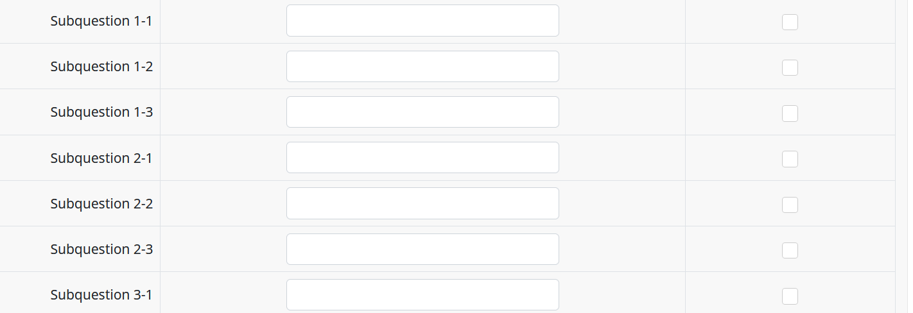
Task: Focus the Subquestion 1-2 input box
Action: (422, 66)
